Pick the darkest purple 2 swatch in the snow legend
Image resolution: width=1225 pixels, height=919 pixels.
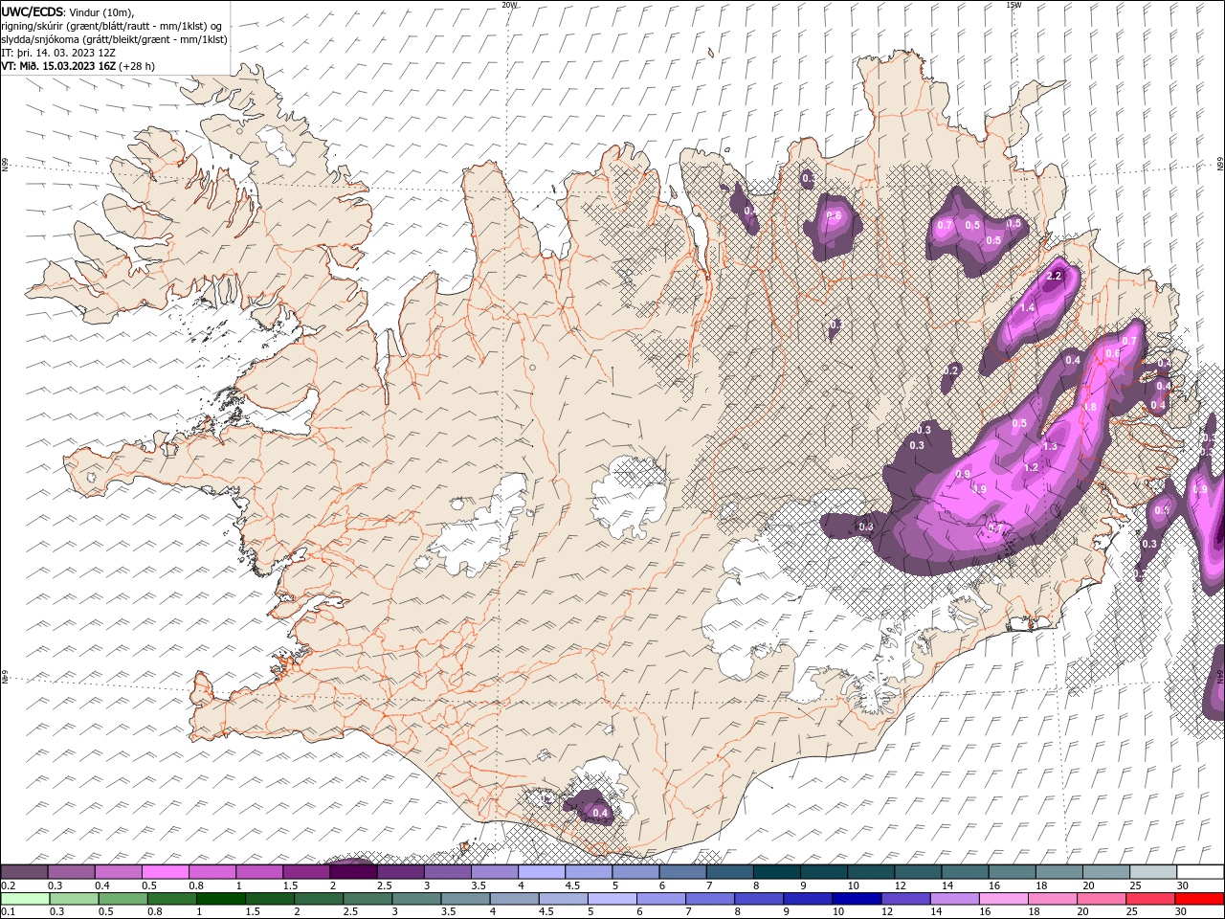pos(352,872)
